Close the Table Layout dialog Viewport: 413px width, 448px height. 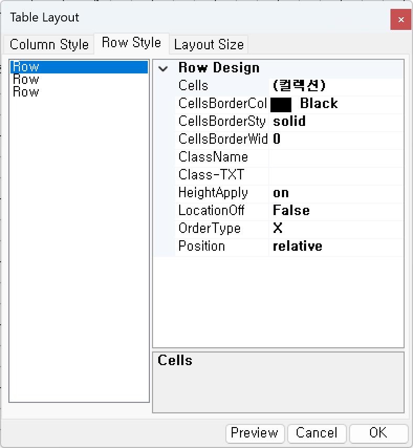(x=401, y=19)
